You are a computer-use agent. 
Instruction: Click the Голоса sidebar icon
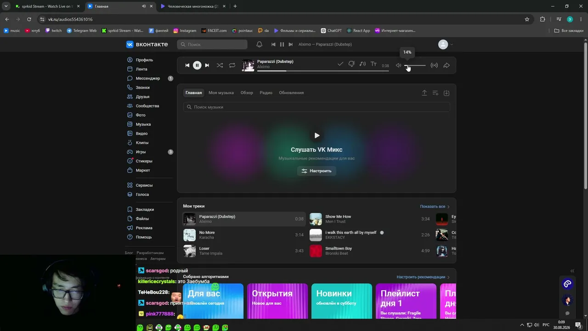coord(130,194)
